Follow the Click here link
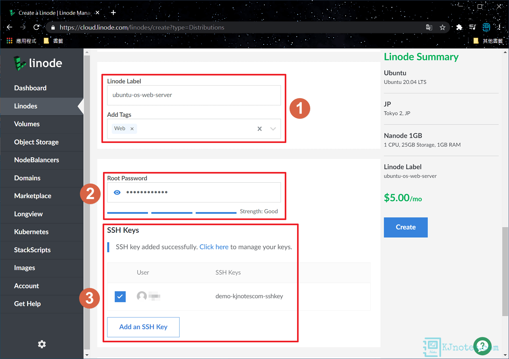Viewport: 509px width, 359px height. pos(214,247)
